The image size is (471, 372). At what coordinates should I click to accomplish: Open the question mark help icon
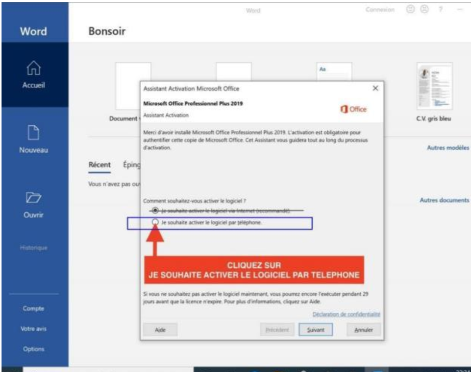(x=440, y=10)
